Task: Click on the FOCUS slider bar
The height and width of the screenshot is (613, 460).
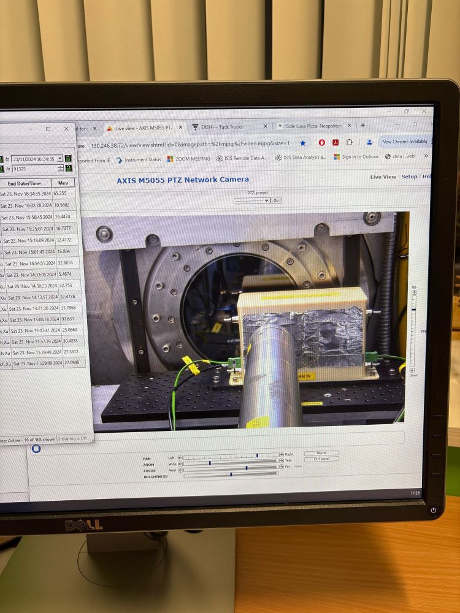Action: coord(231,468)
